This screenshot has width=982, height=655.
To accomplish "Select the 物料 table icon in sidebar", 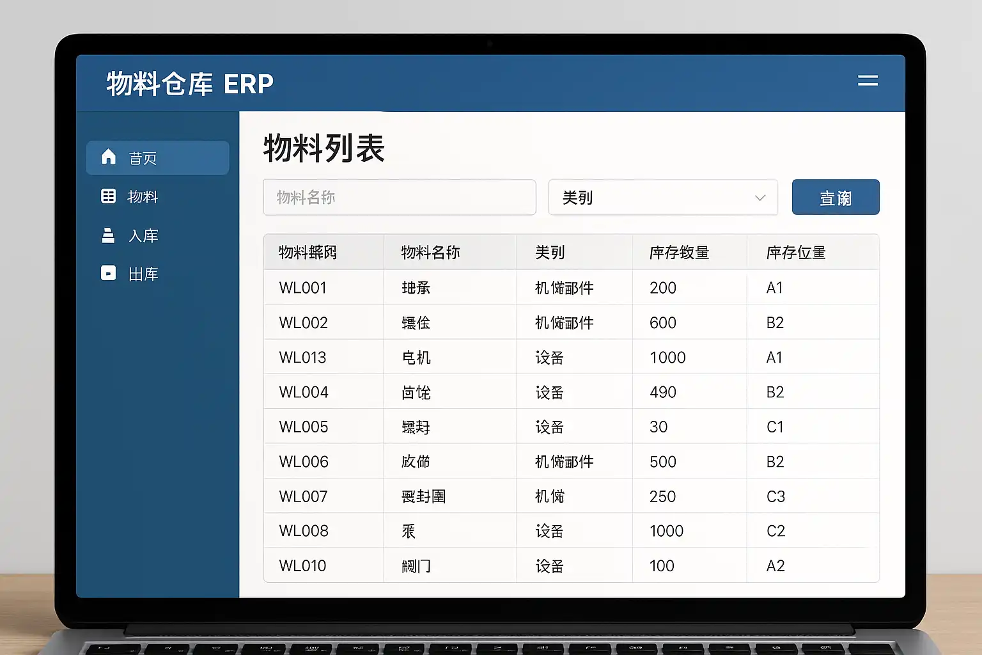I will [x=109, y=196].
